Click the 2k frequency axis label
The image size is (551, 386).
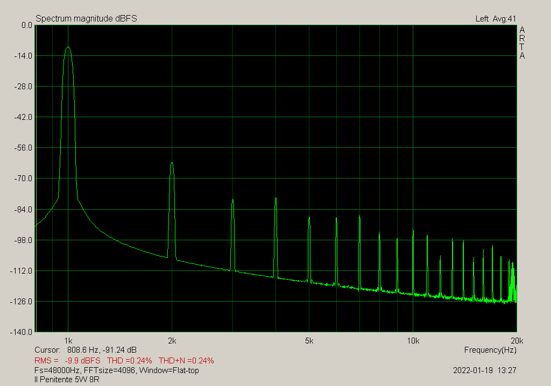coord(172,341)
